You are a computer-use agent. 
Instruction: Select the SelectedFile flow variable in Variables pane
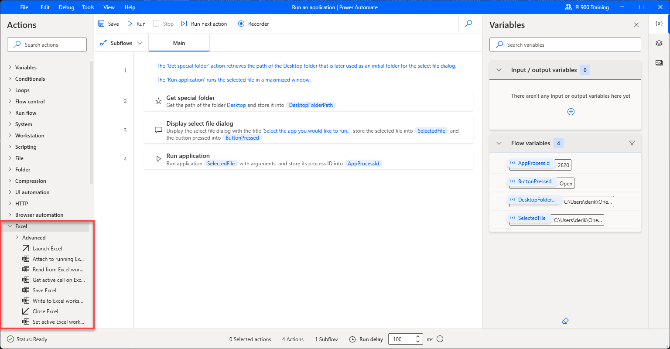(529, 218)
